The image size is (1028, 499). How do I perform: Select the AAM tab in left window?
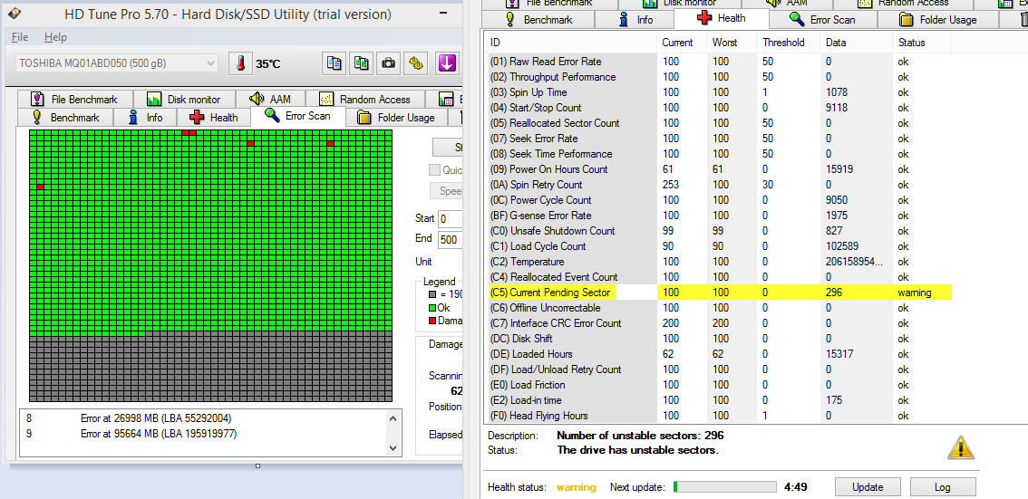[x=271, y=99]
